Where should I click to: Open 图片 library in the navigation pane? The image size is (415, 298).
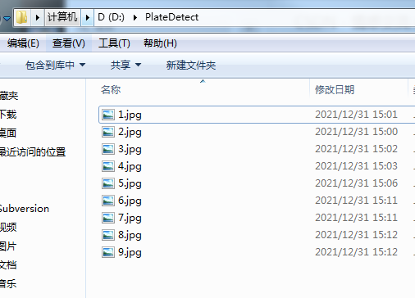[8, 246]
